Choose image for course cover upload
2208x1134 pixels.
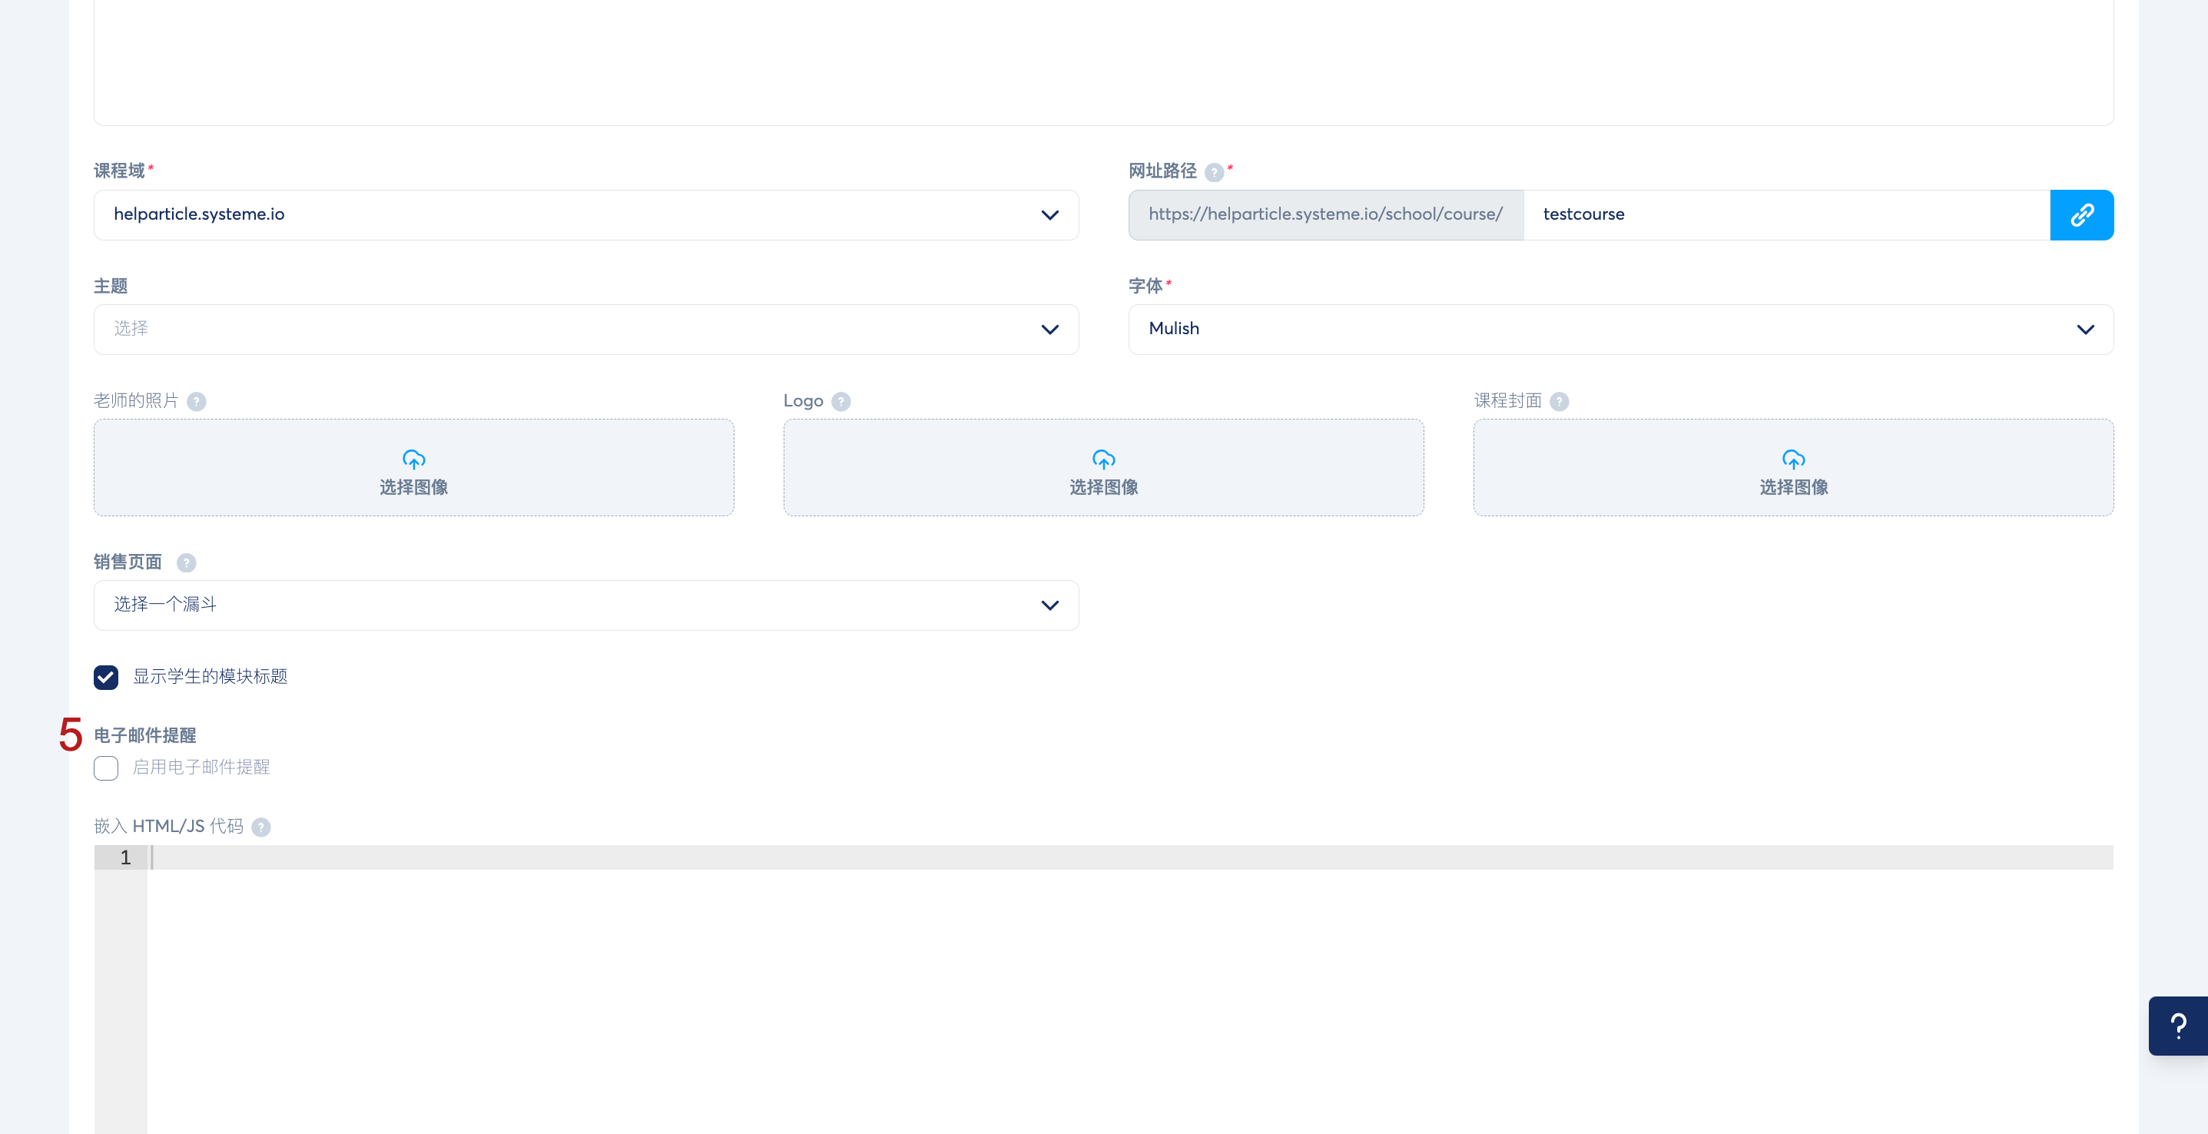1793,468
